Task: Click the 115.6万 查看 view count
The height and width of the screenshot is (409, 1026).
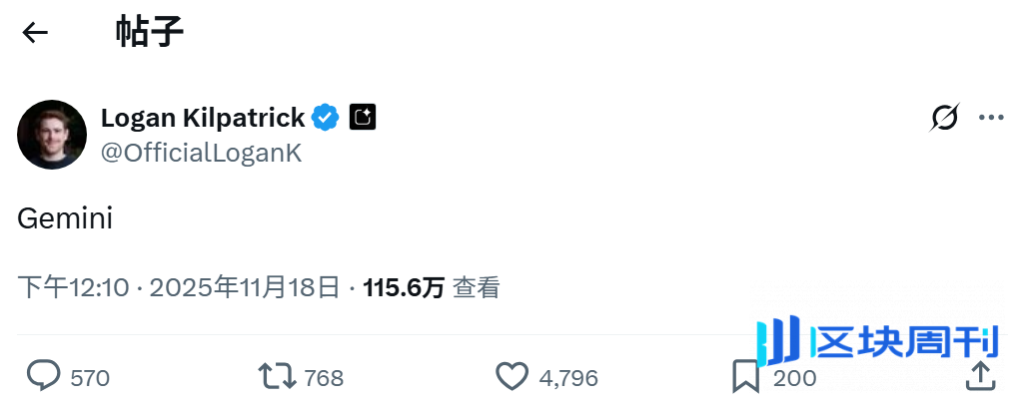Action: point(431,288)
